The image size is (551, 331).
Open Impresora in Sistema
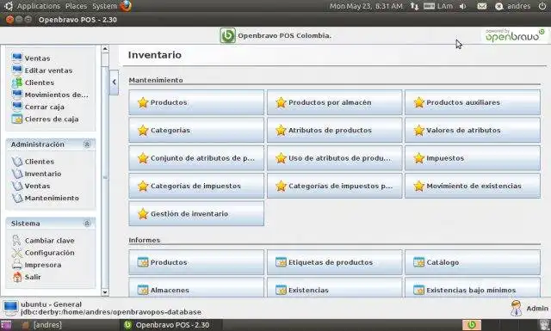pyautogui.click(x=36, y=265)
